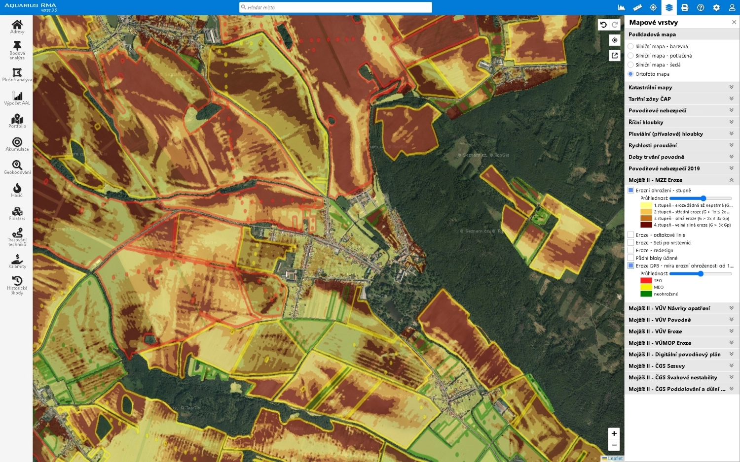Click the undo map view arrow
Screen dimensions: 740x462
pyautogui.click(x=603, y=25)
